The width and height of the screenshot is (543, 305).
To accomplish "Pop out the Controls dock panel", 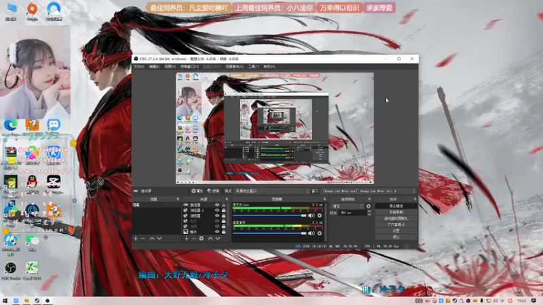I will click(415, 199).
